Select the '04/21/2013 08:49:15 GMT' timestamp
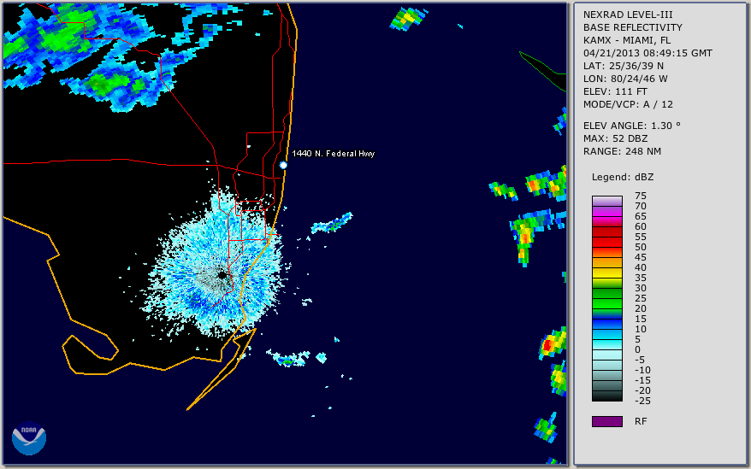Screen dimensions: 751x469 [x=648, y=53]
